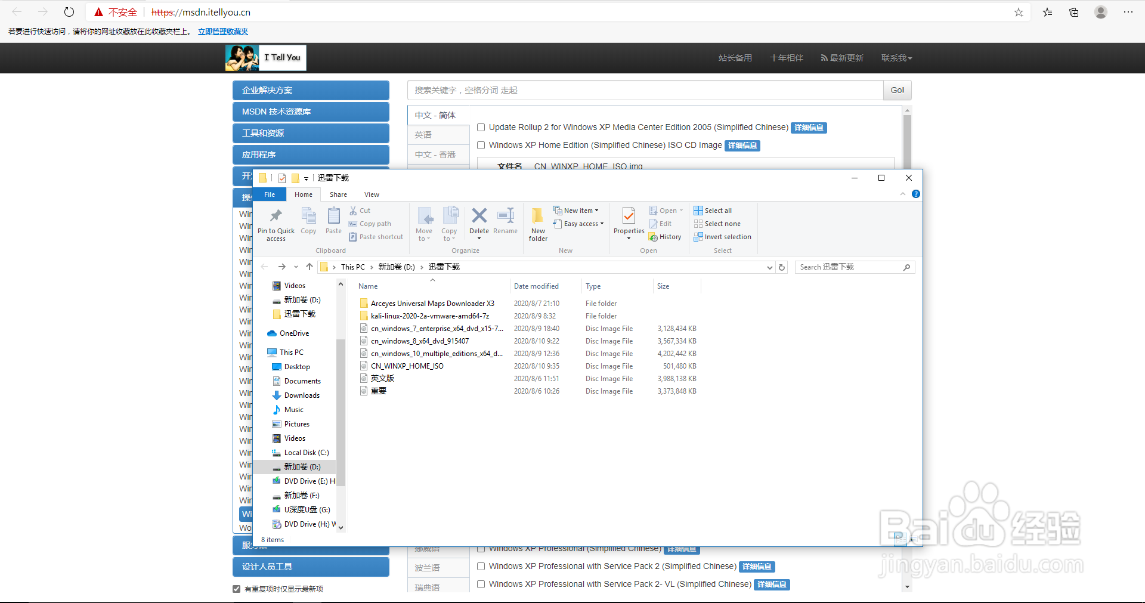This screenshot has height=603, width=1145.
Task: Check Update Rollup 2 for Windows XP checkbox
Action: (481, 128)
